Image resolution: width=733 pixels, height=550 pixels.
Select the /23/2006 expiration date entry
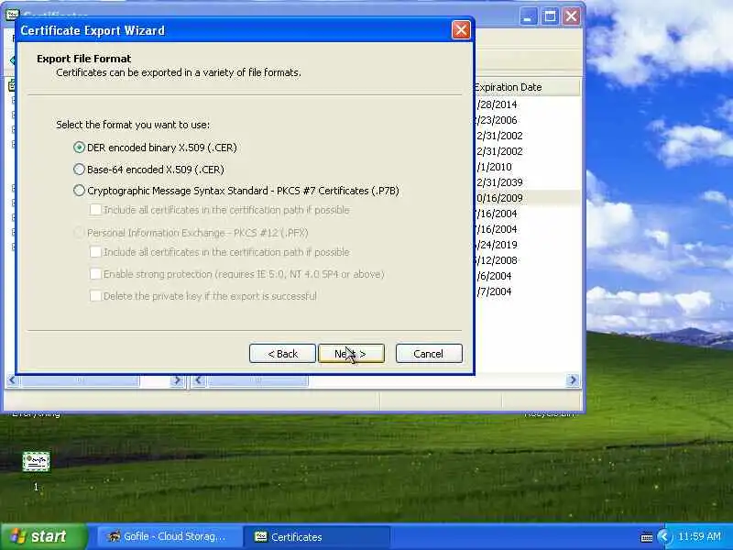point(497,120)
